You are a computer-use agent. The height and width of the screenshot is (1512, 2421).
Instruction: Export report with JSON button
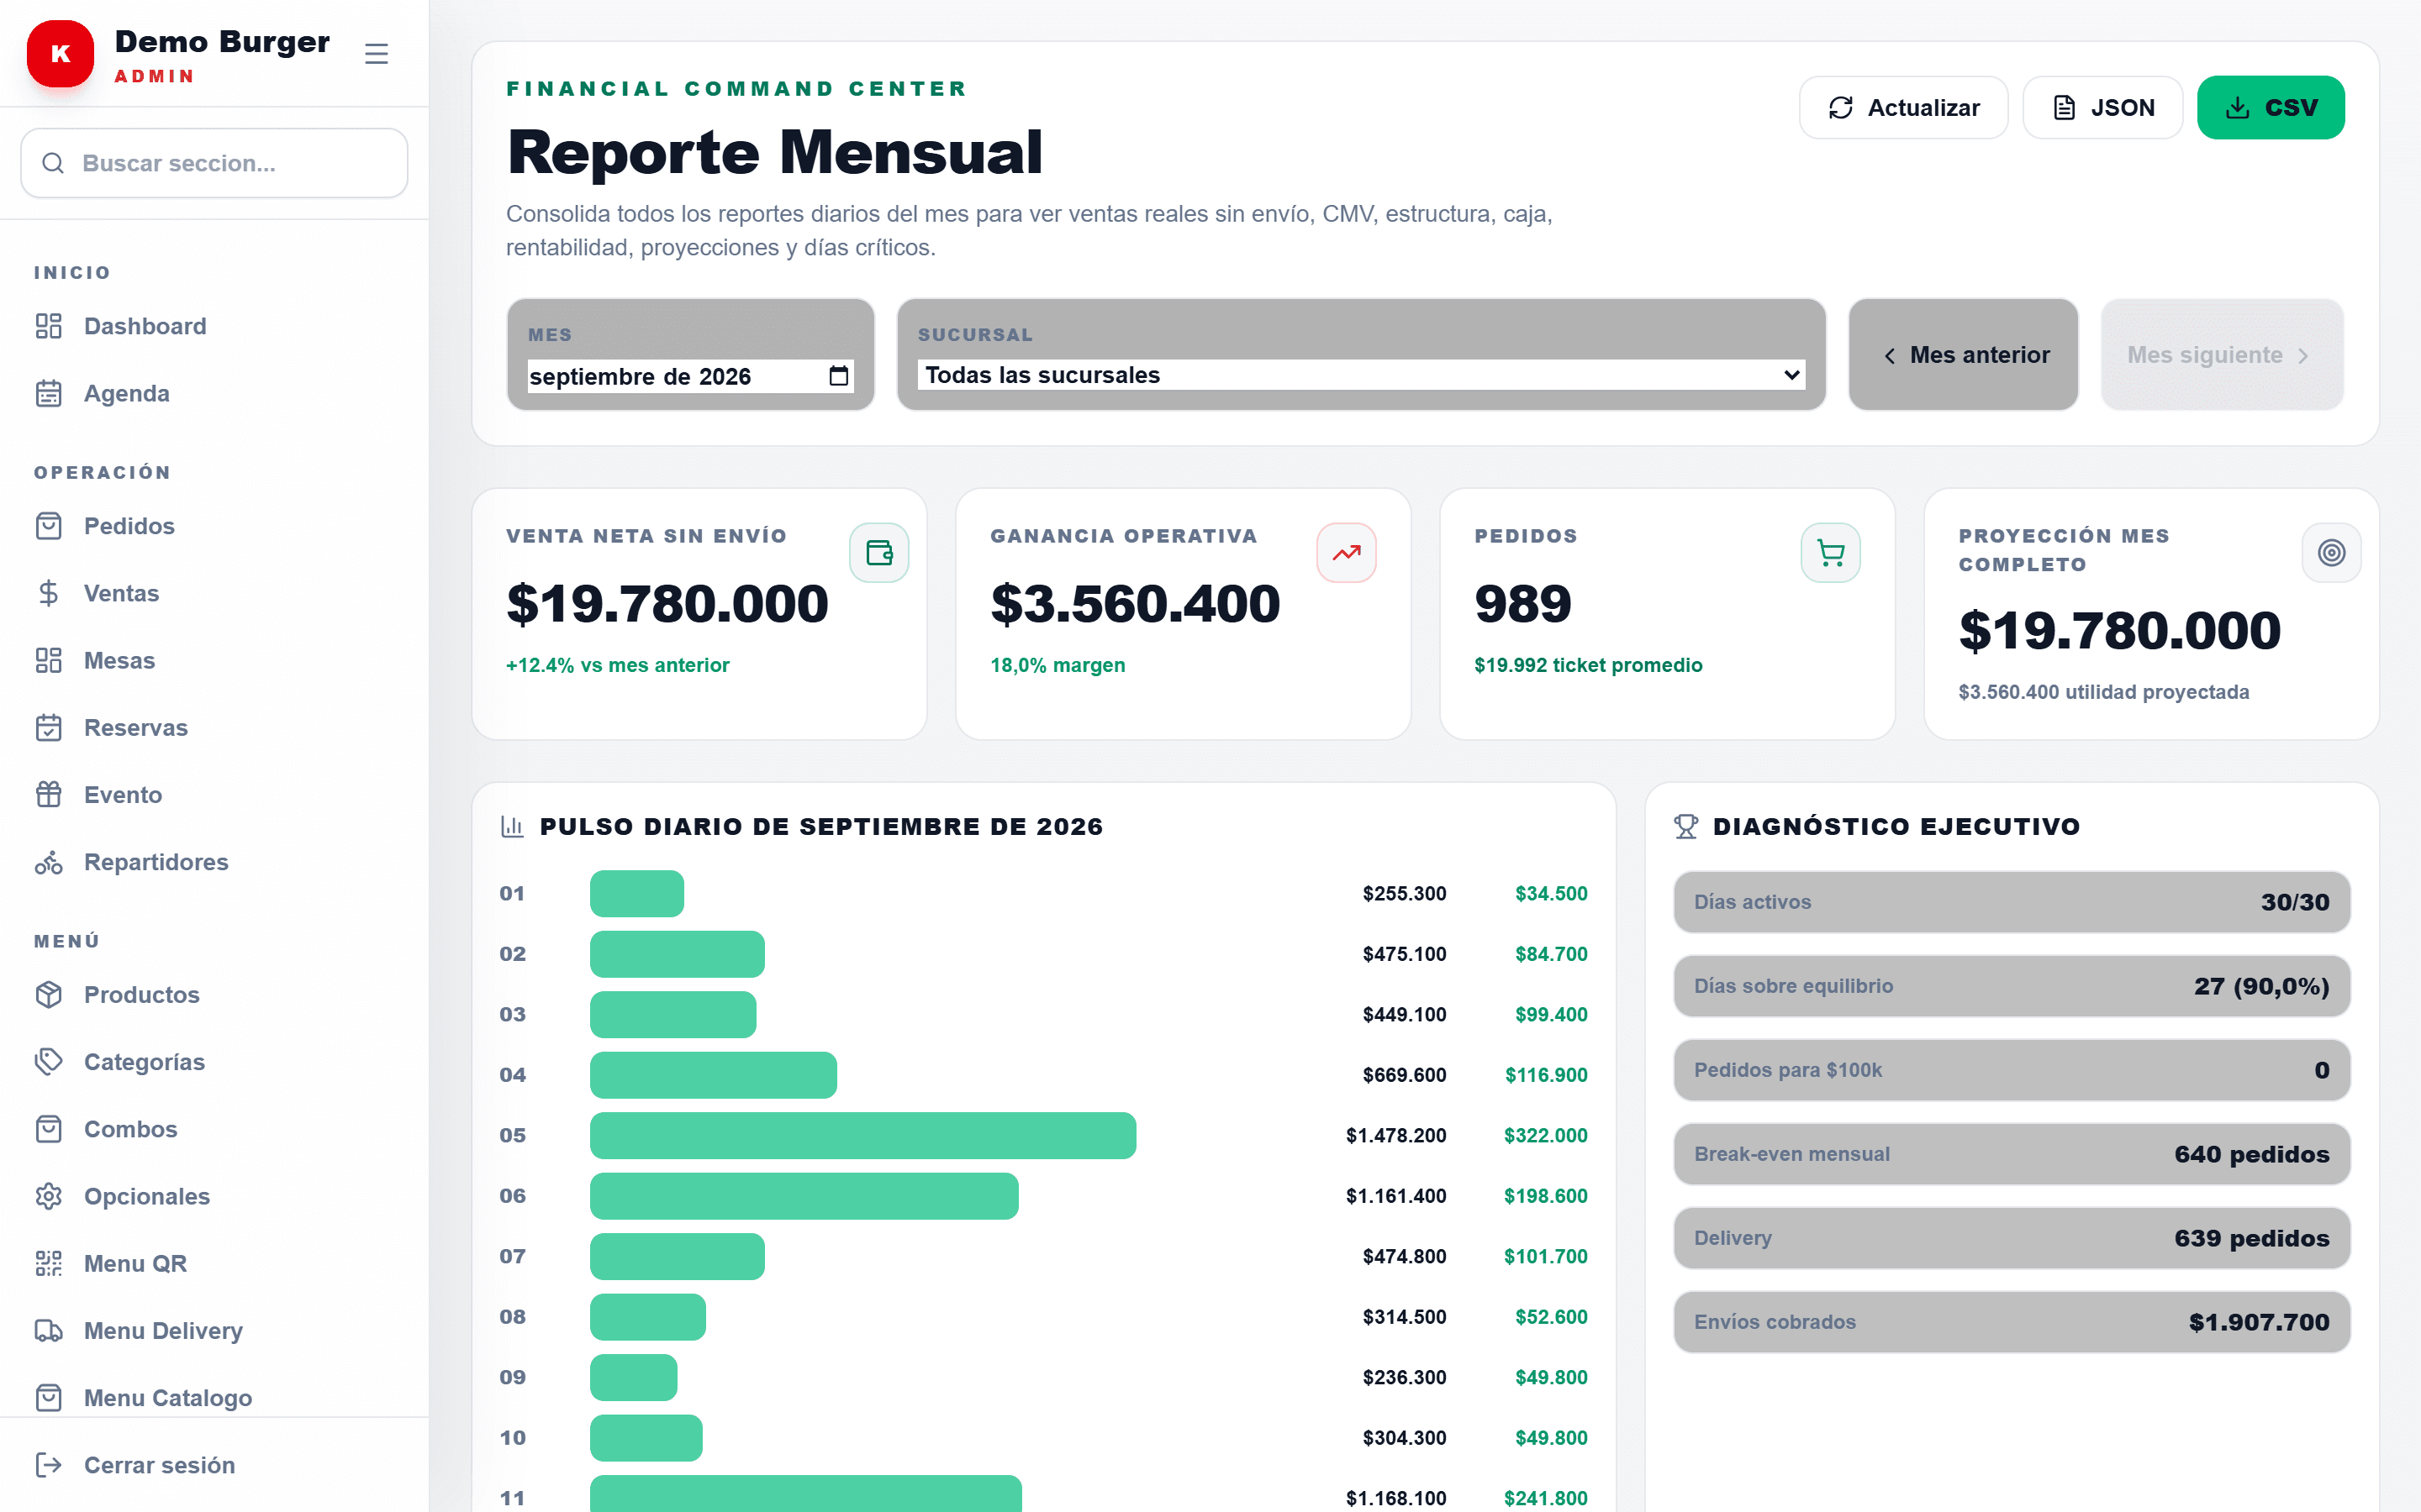point(2103,108)
